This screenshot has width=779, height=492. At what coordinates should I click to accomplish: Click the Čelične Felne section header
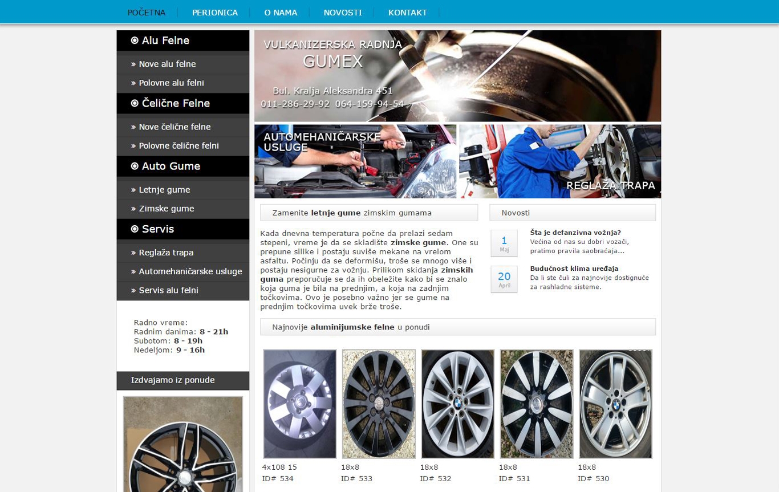tap(183, 103)
